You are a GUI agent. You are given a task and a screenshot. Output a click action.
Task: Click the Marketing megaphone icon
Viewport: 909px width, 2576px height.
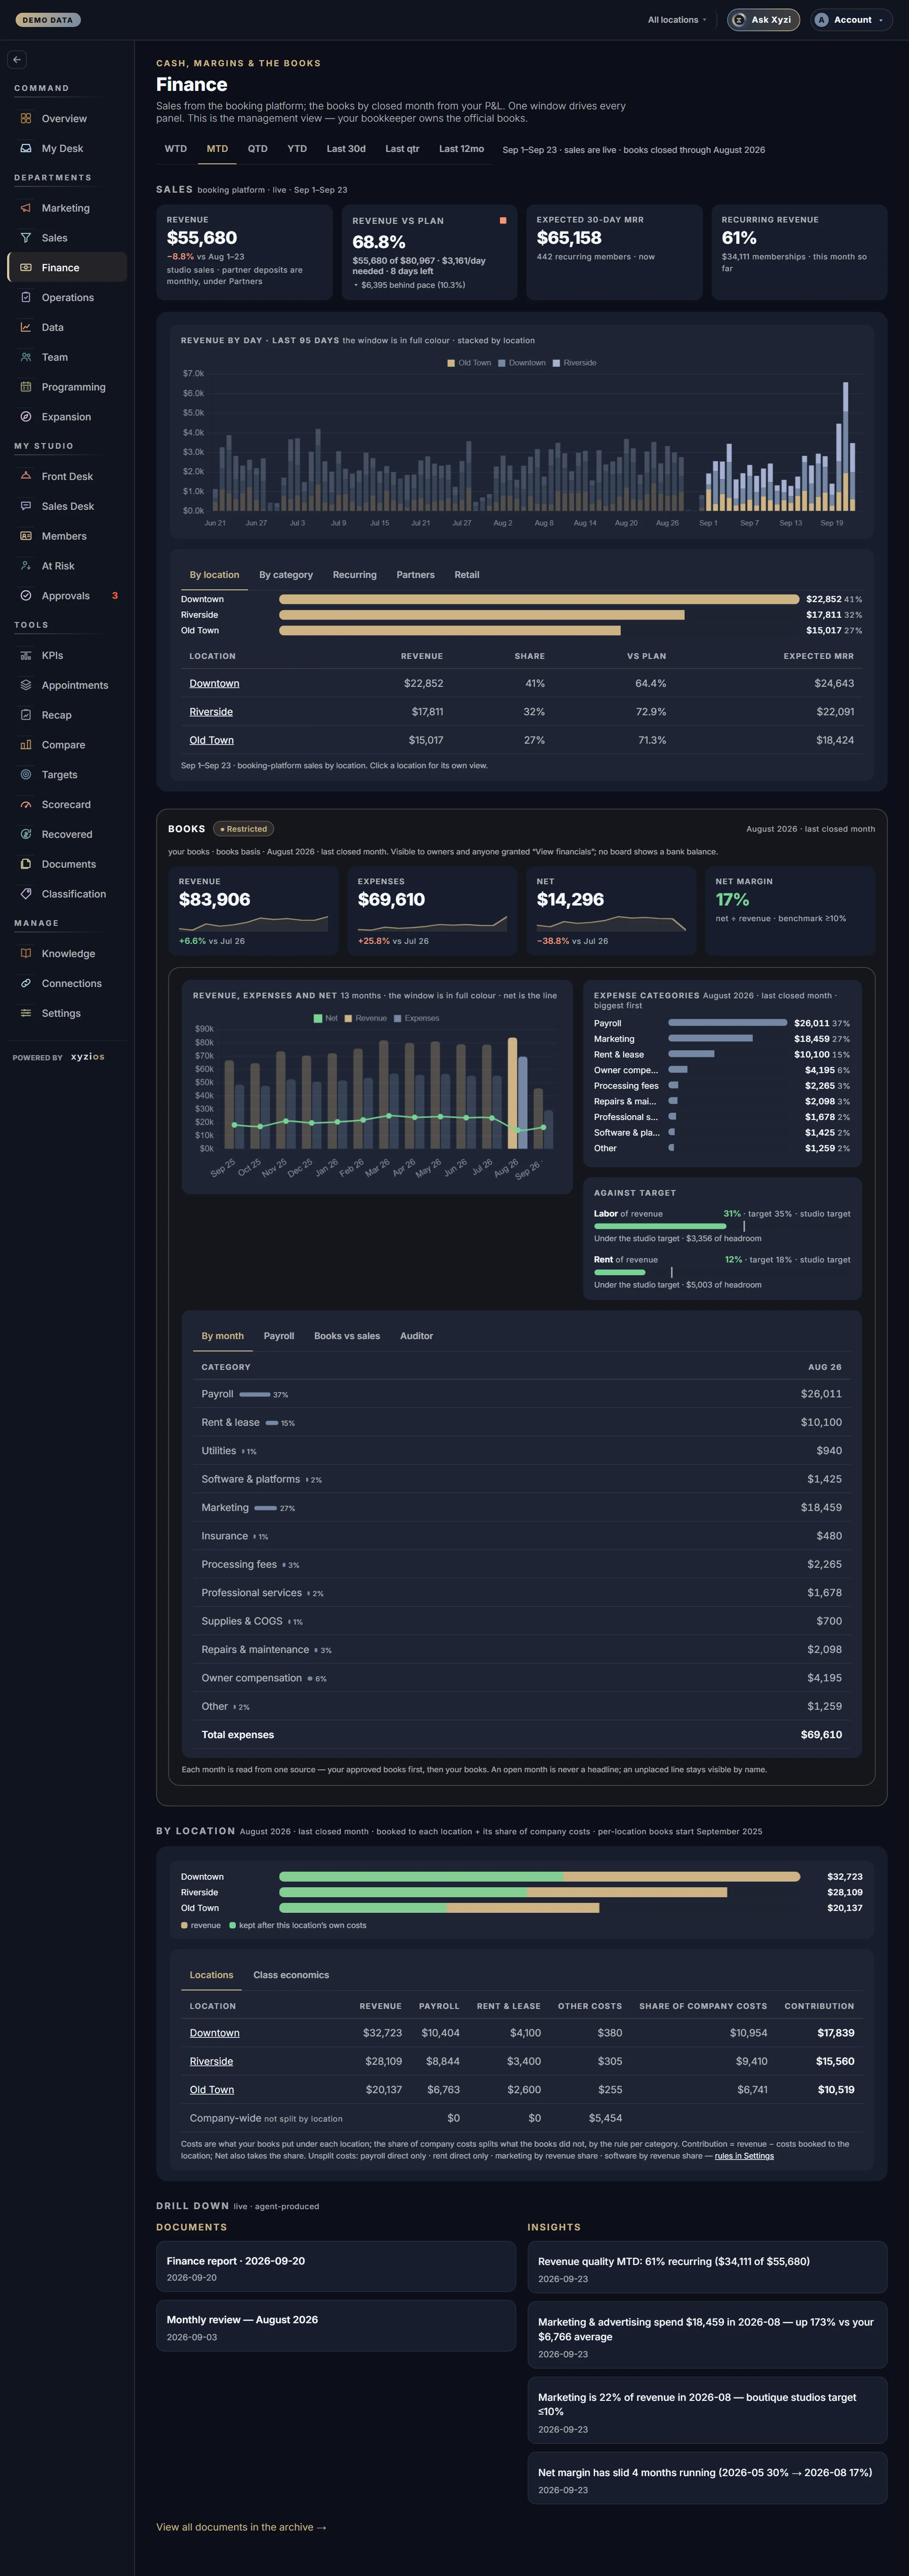pos(26,208)
